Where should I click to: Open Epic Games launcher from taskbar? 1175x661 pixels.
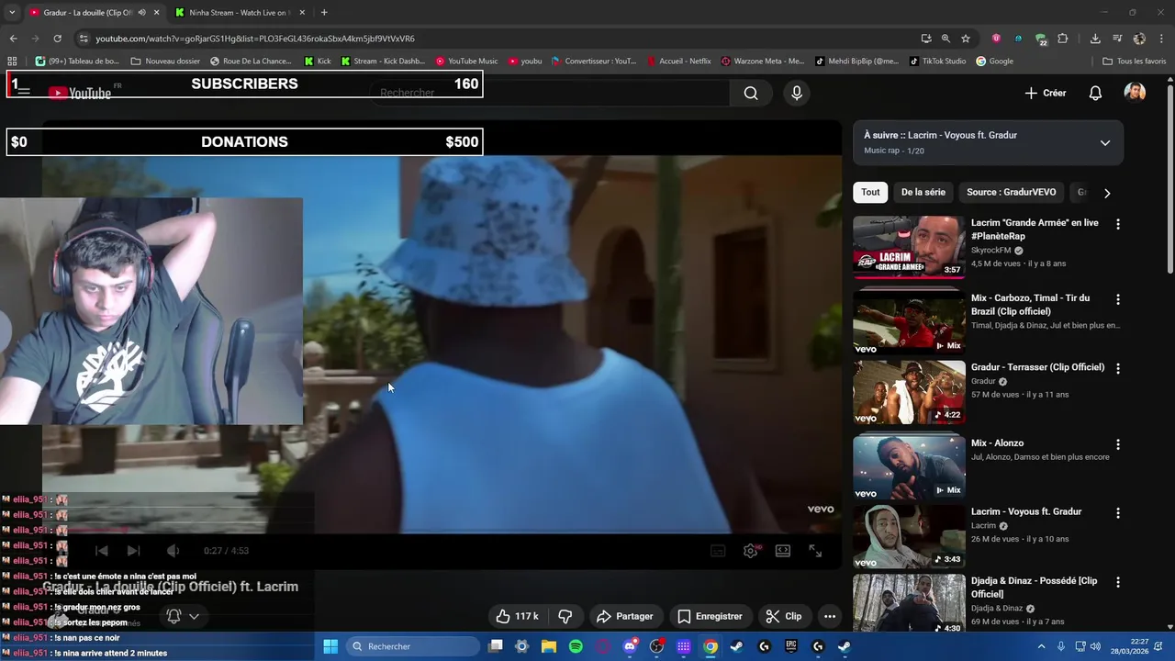791,646
